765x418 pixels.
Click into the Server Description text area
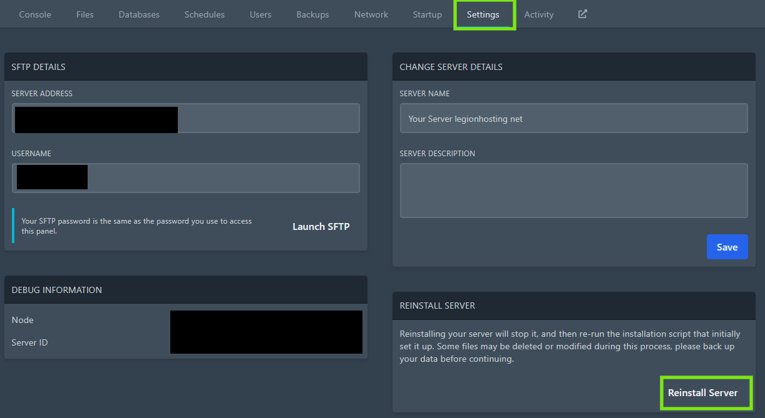click(x=574, y=191)
